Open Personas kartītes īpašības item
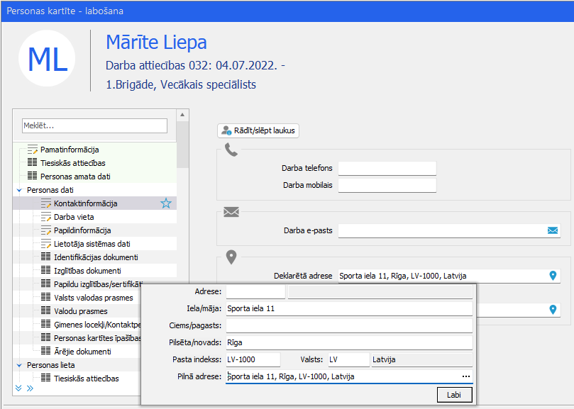This screenshot has height=409, width=574. 97,338
